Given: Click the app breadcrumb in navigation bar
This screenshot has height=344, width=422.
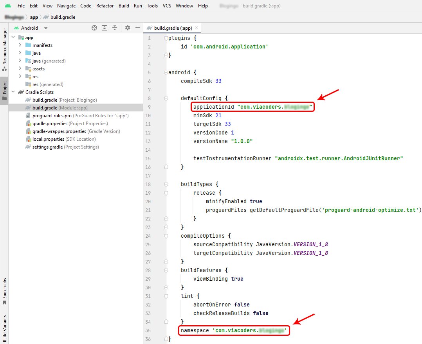Looking at the screenshot, I should (x=34, y=17).
